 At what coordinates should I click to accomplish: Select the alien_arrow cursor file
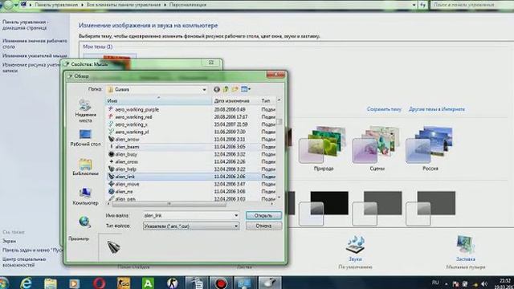127,140
